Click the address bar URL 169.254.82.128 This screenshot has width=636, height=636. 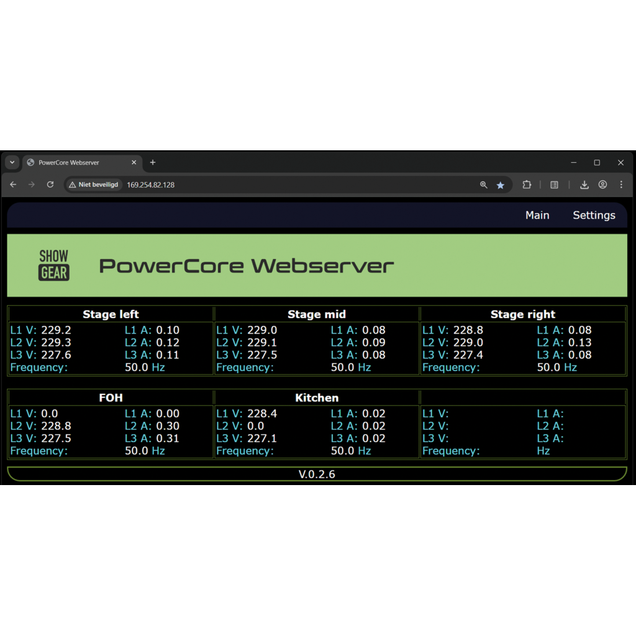coord(151,185)
